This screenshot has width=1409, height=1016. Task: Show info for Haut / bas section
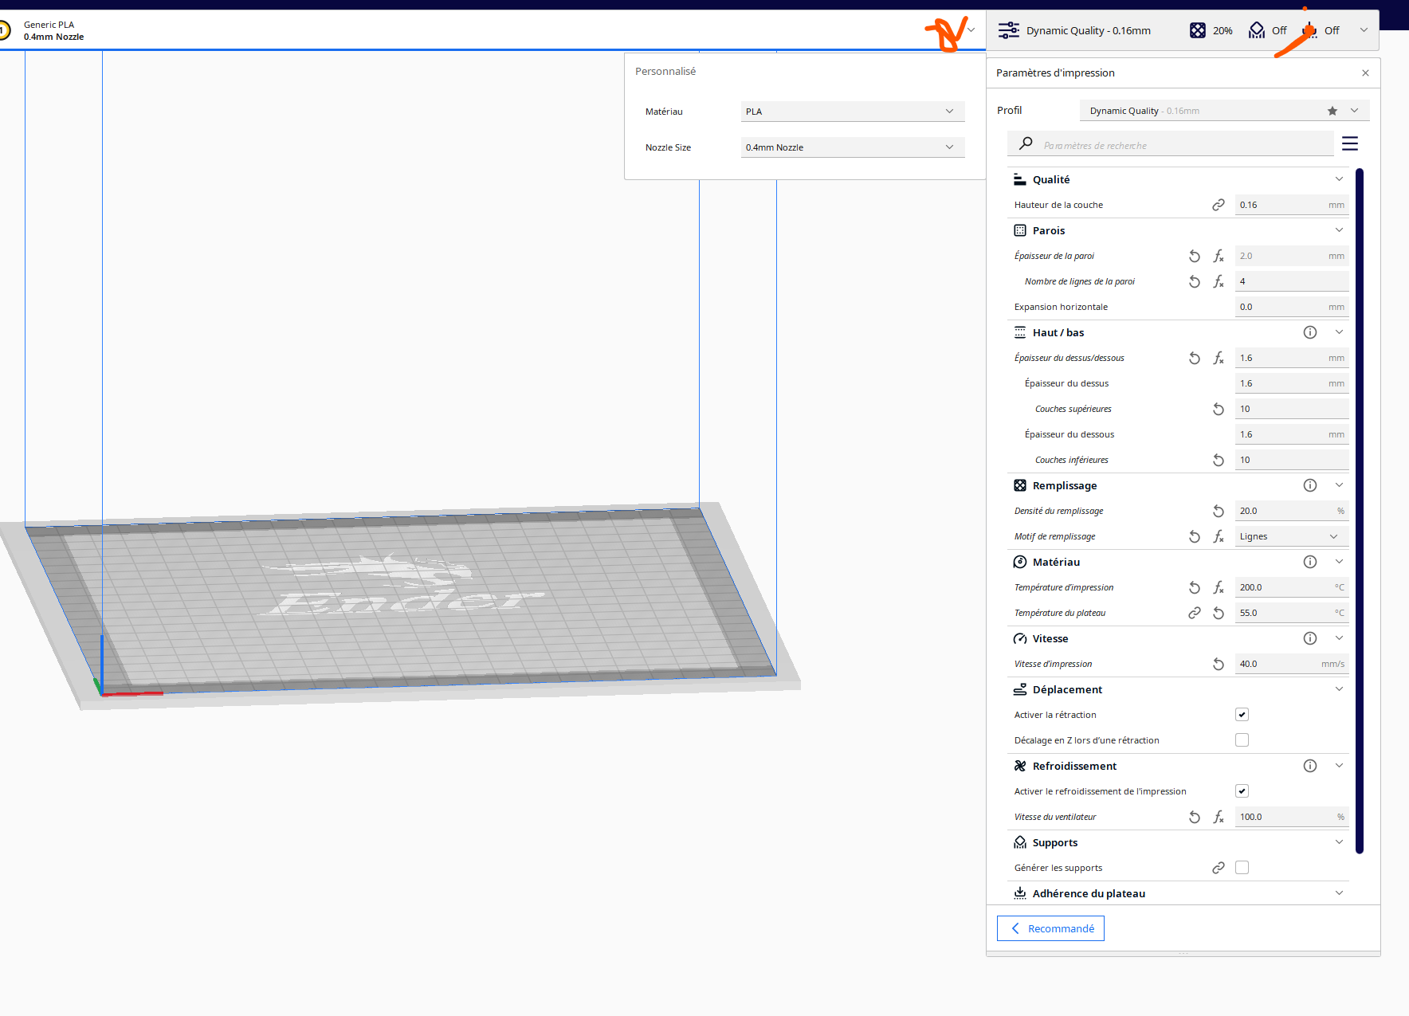click(1310, 332)
